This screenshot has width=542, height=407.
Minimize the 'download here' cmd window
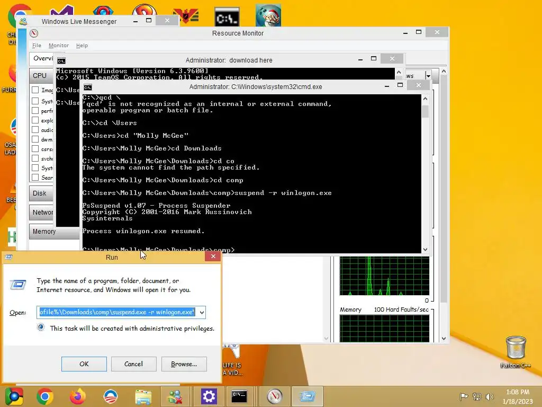(360, 59)
